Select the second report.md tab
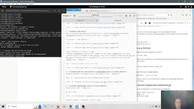Viewport: 194px width, 109px height. pos(118,20)
